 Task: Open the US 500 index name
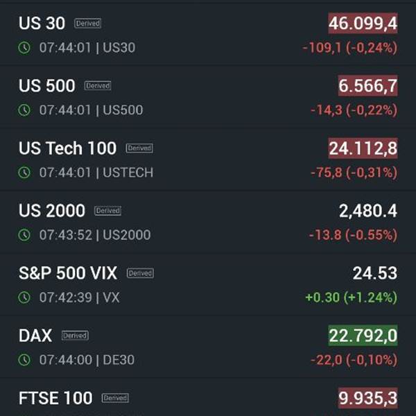[47, 86]
